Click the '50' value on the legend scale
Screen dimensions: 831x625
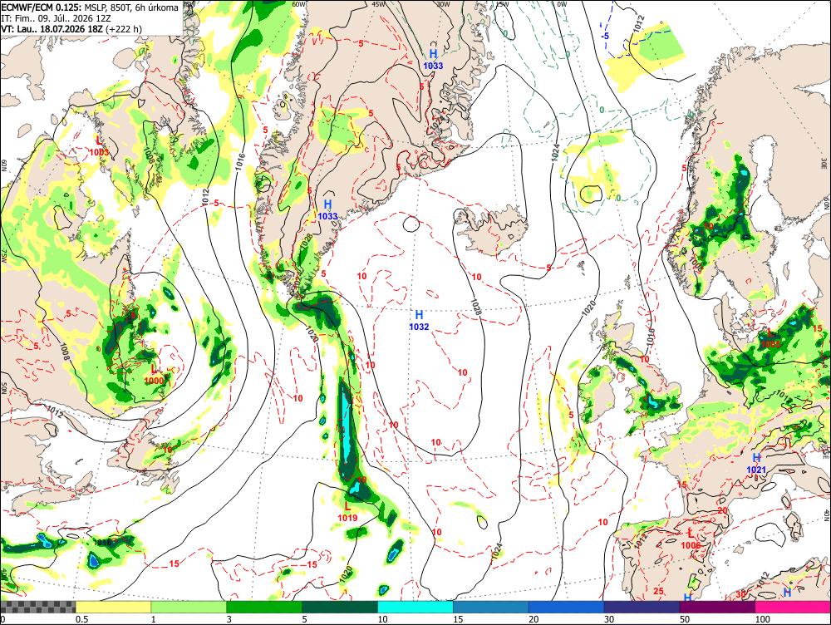point(685,619)
